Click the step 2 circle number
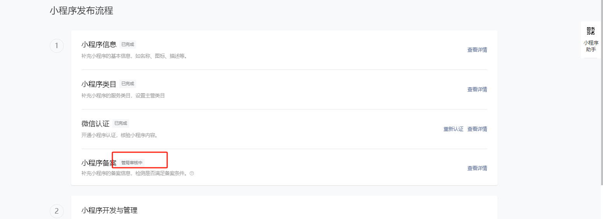 (57, 211)
